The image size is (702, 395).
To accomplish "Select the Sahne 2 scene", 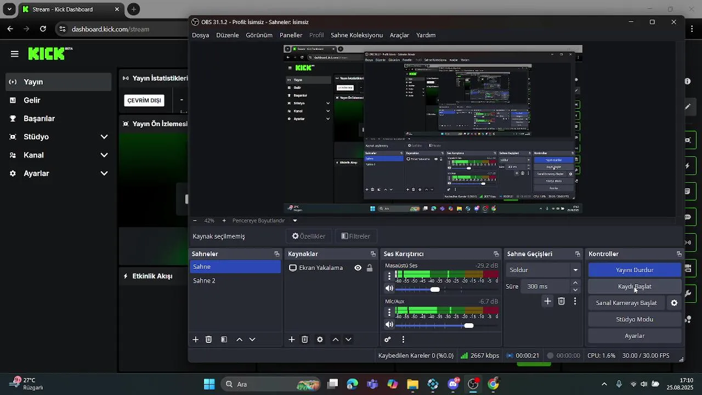I will pyautogui.click(x=235, y=280).
